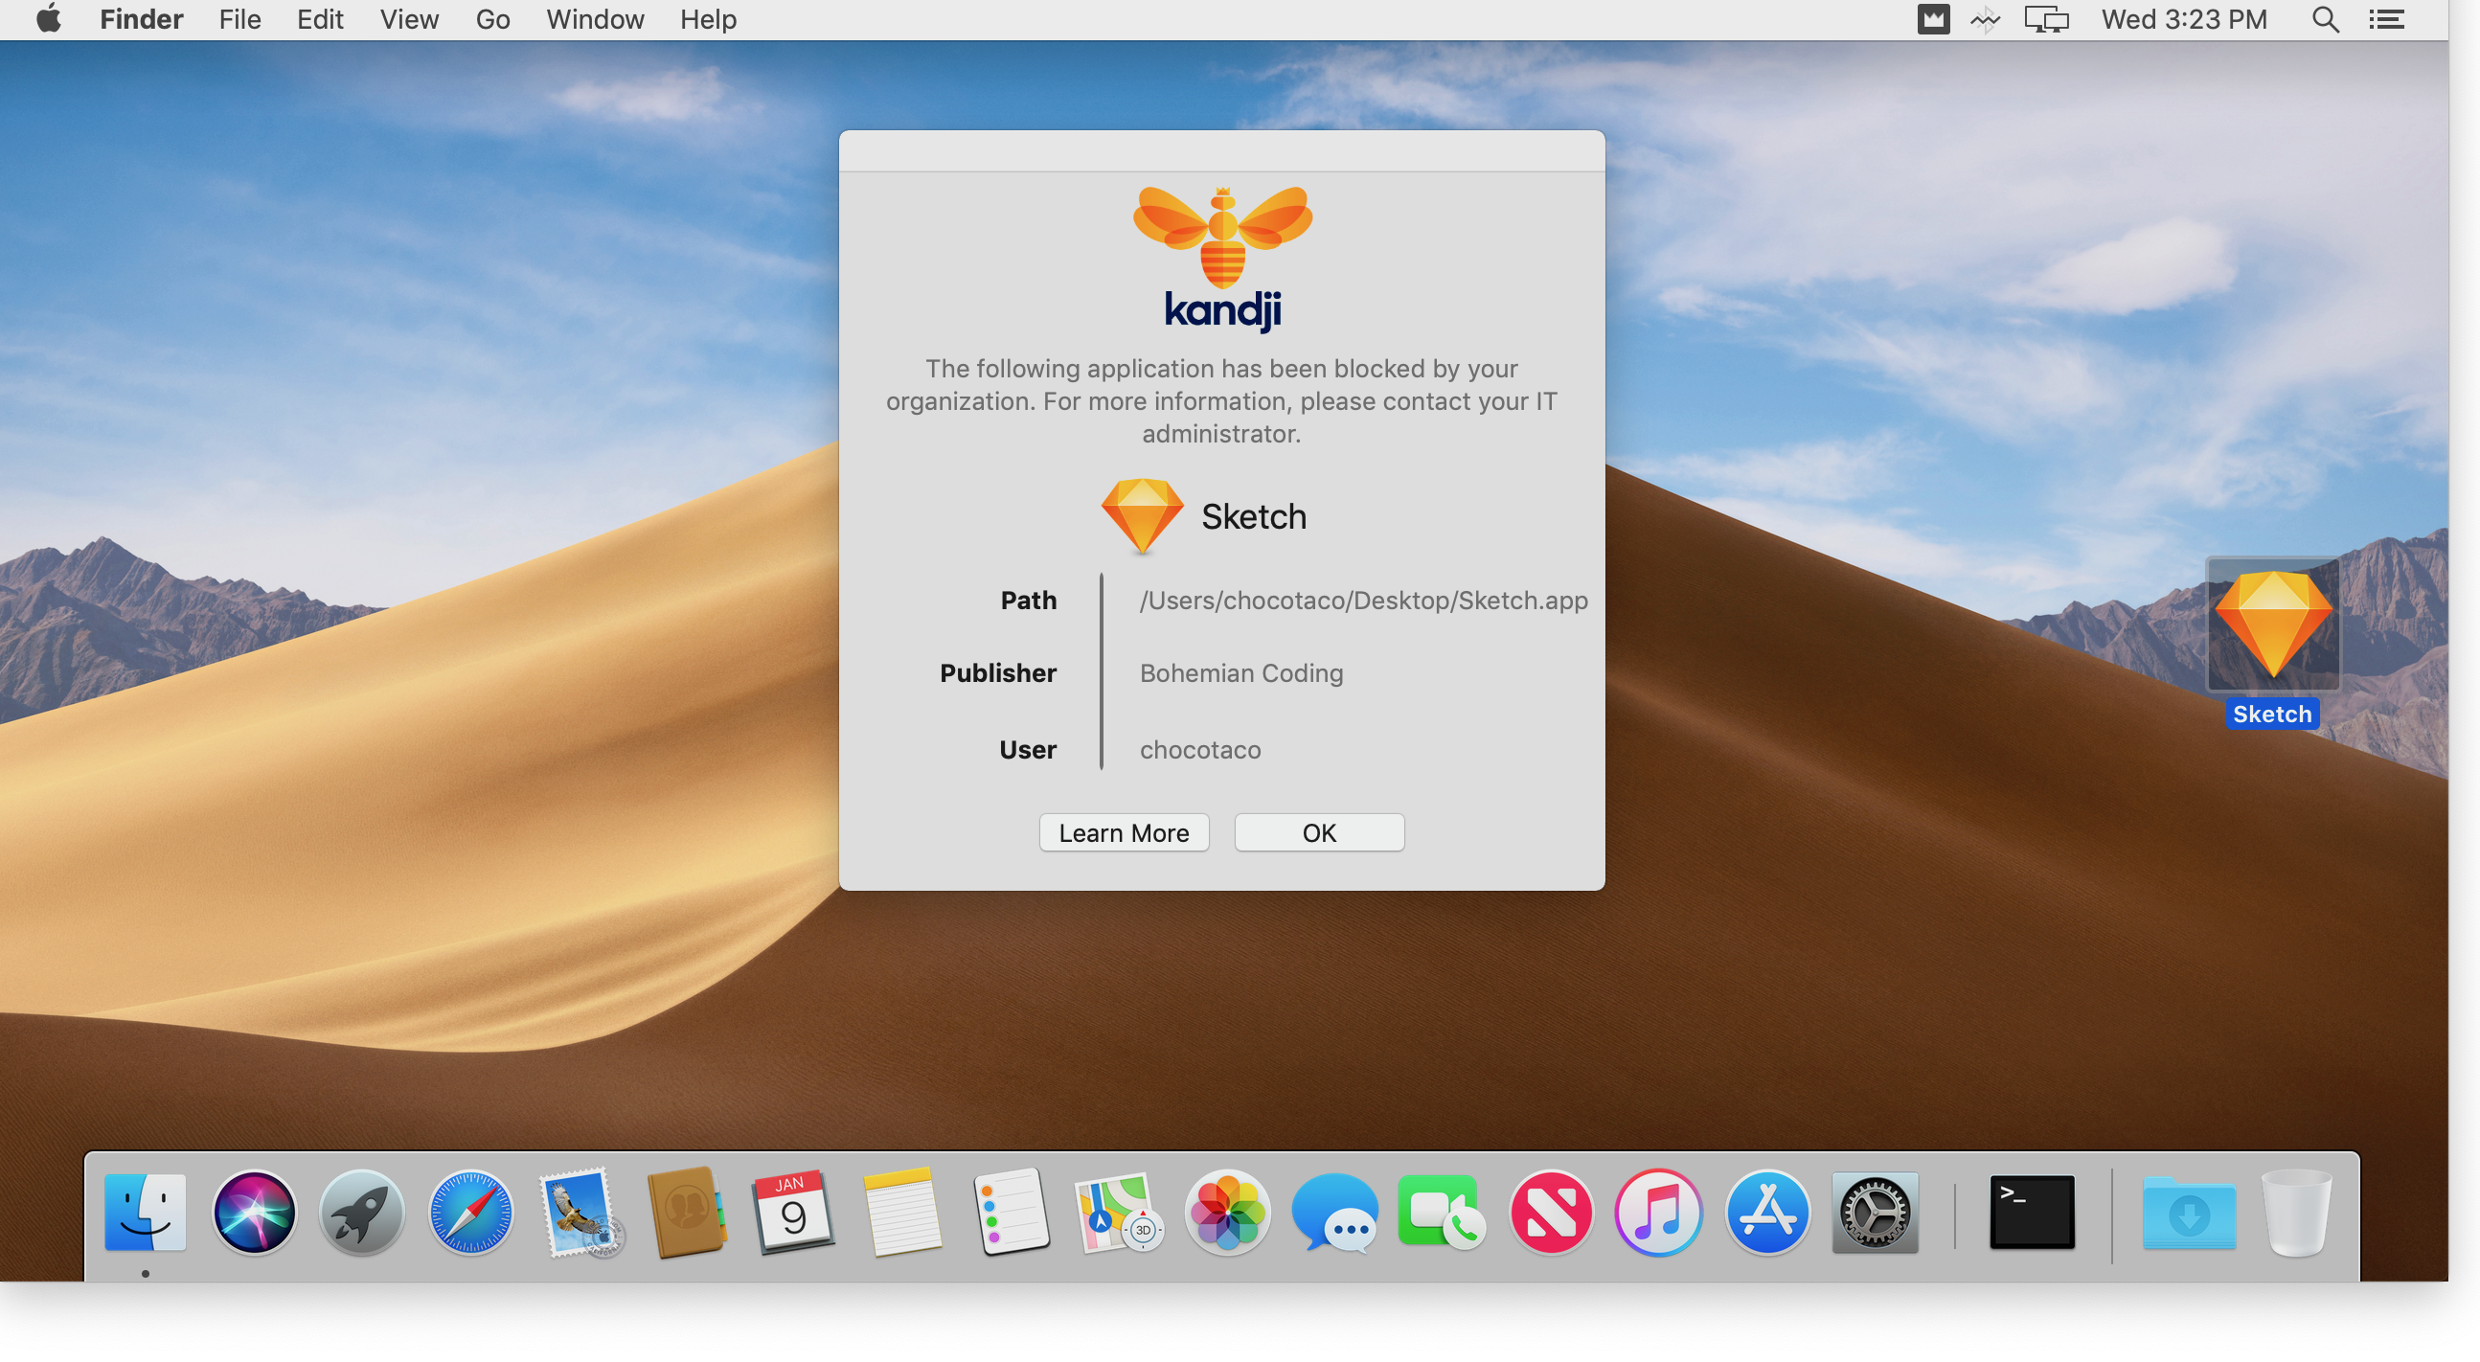Click the activity pulse menu bar icon
Image resolution: width=2480 pixels, height=1362 pixels.
tap(1984, 19)
